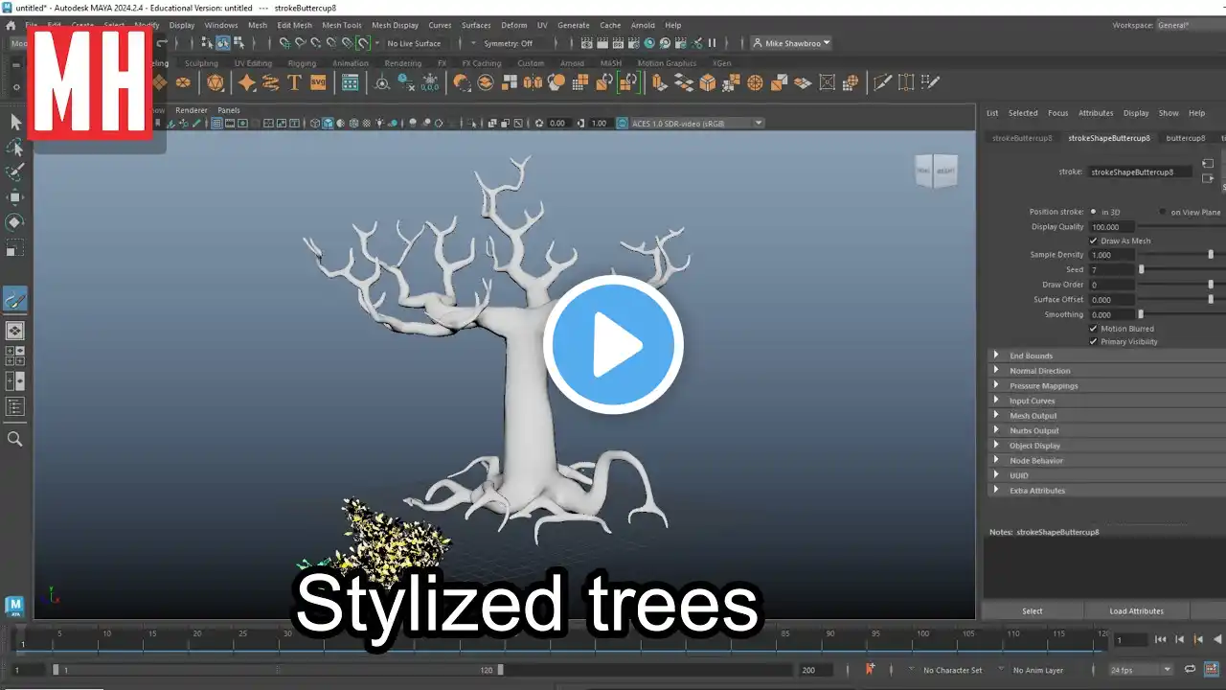This screenshot has height=690, width=1226.
Task: Click the Type text tool shelf icon
Action: [x=294, y=83]
